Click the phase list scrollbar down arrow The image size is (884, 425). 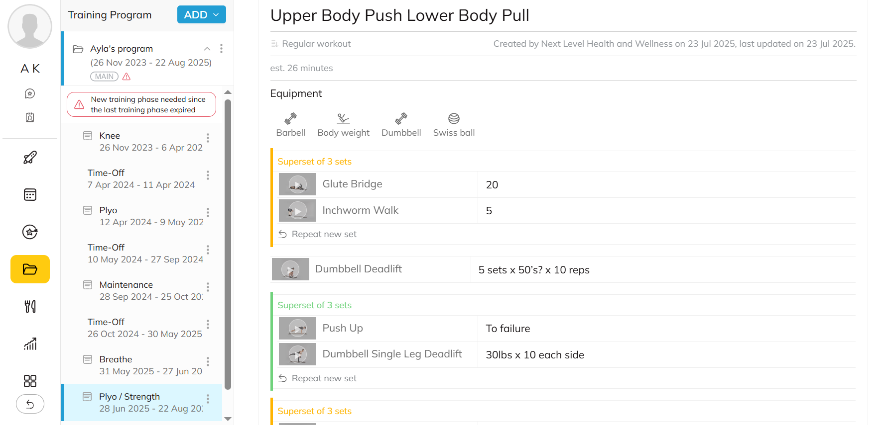(228, 419)
